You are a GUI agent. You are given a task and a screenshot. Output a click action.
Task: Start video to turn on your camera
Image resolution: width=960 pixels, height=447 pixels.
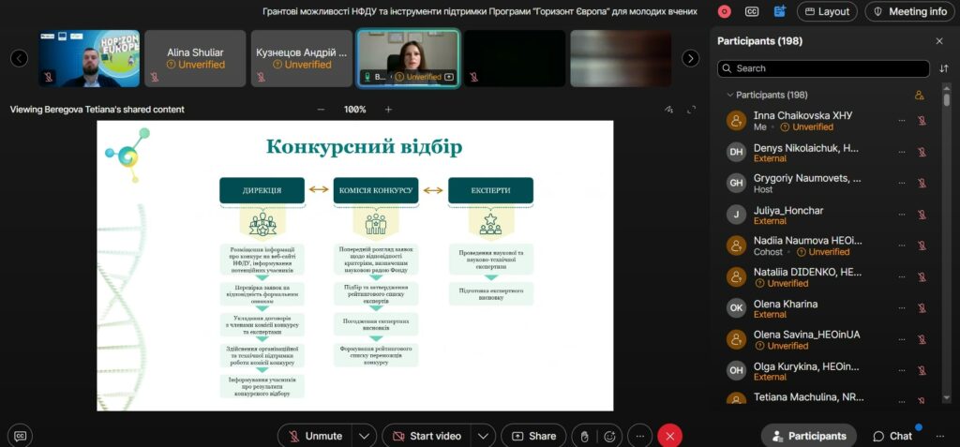pyautogui.click(x=426, y=436)
